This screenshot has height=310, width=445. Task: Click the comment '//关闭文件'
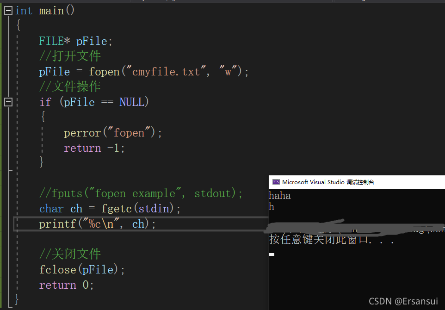tap(70, 254)
